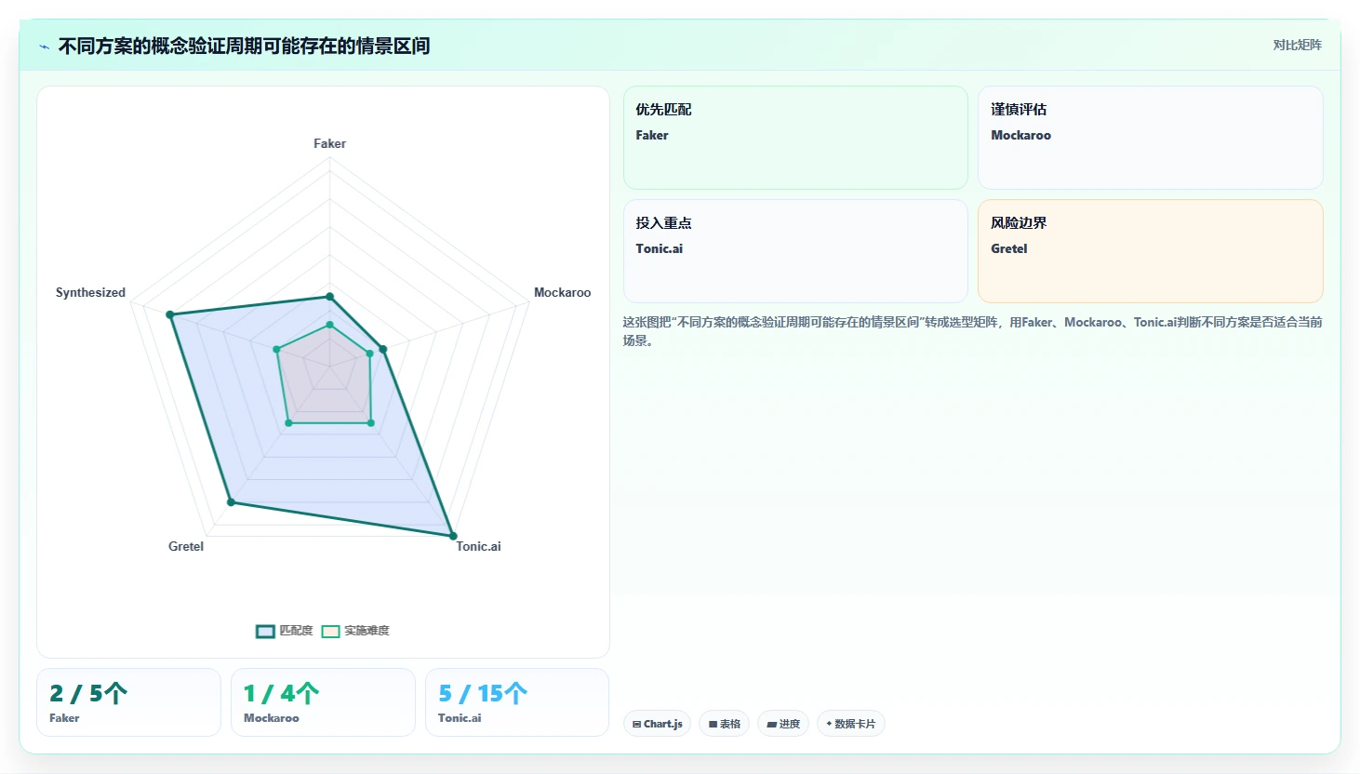The width and height of the screenshot is (1360, 774).
Task: Open the 风险边界 Gretel card
Action: click(1150, 251)
